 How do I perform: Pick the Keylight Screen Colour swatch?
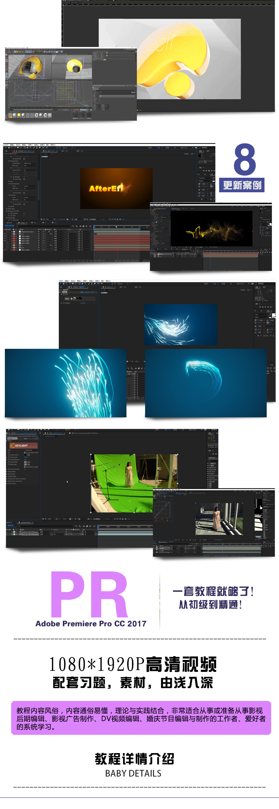tap(26, 455)
